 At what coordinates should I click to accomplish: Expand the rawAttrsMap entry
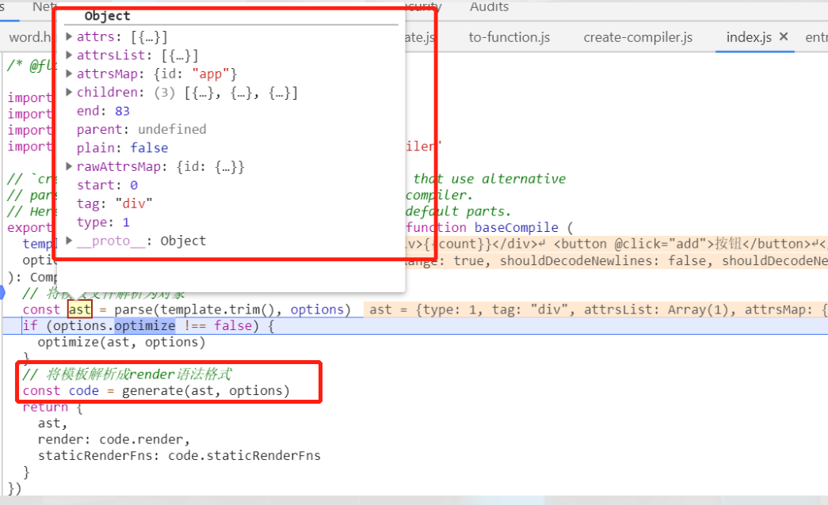click(70, 167)
